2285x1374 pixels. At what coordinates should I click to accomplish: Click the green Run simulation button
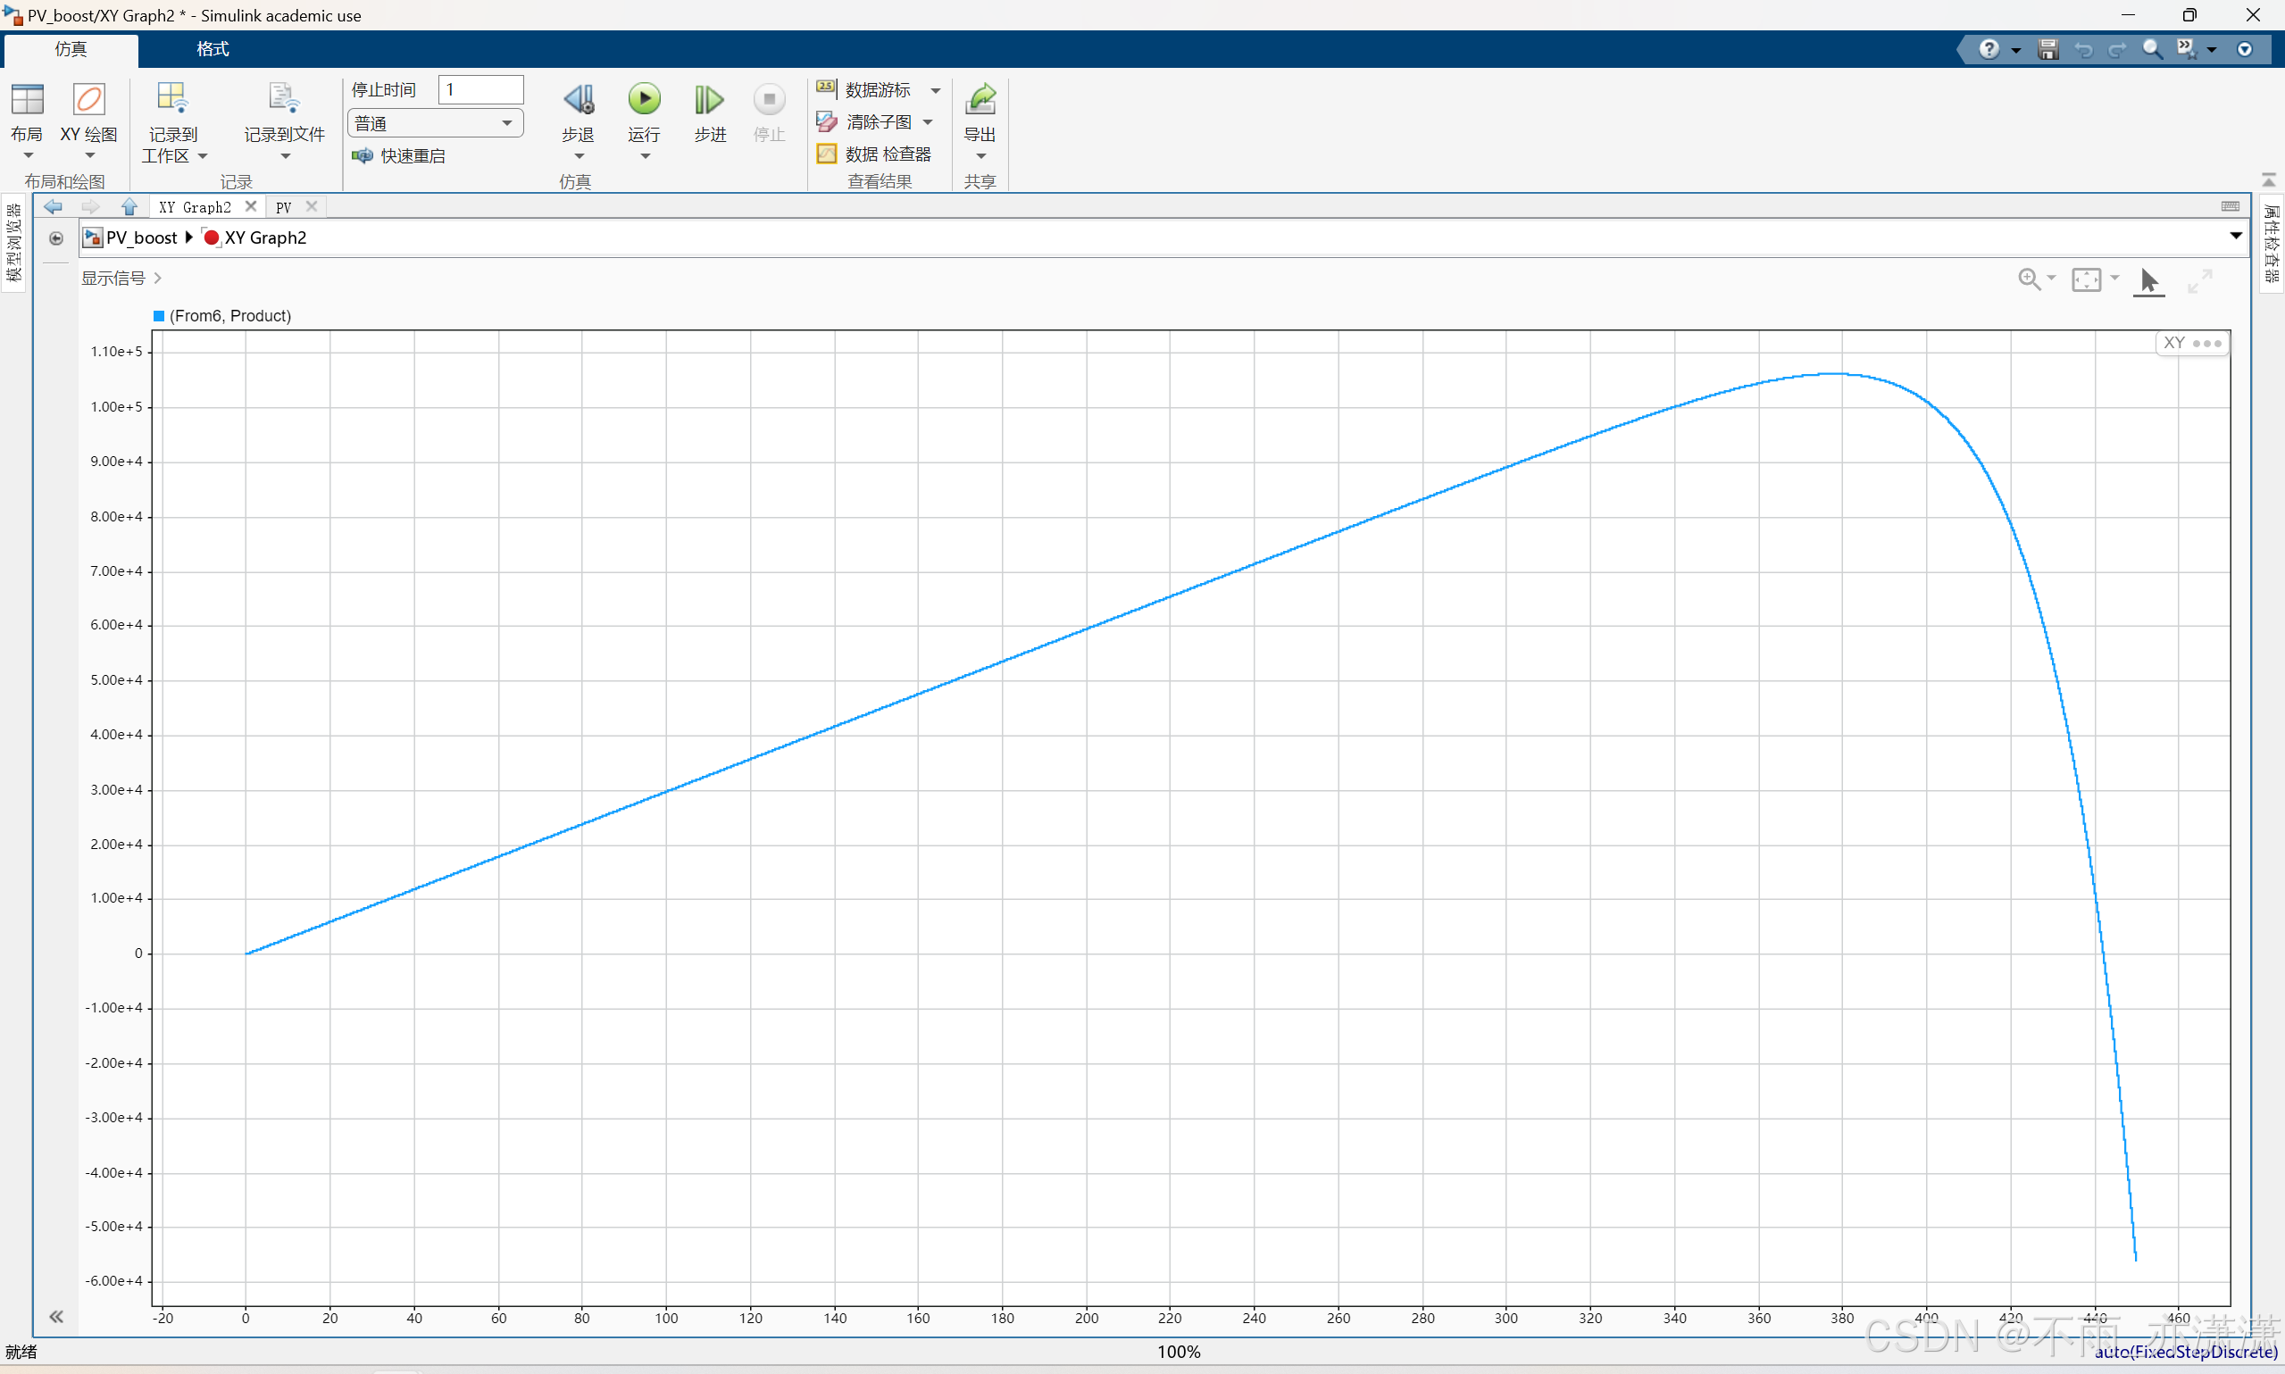click(x=645, y=100)
